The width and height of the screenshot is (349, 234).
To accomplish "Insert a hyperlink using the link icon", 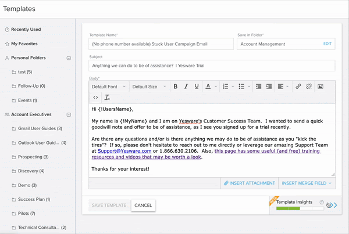I will point(298,87).
